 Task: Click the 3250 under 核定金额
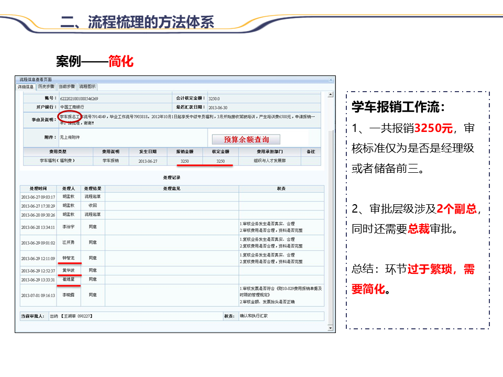tap(221, 161)
